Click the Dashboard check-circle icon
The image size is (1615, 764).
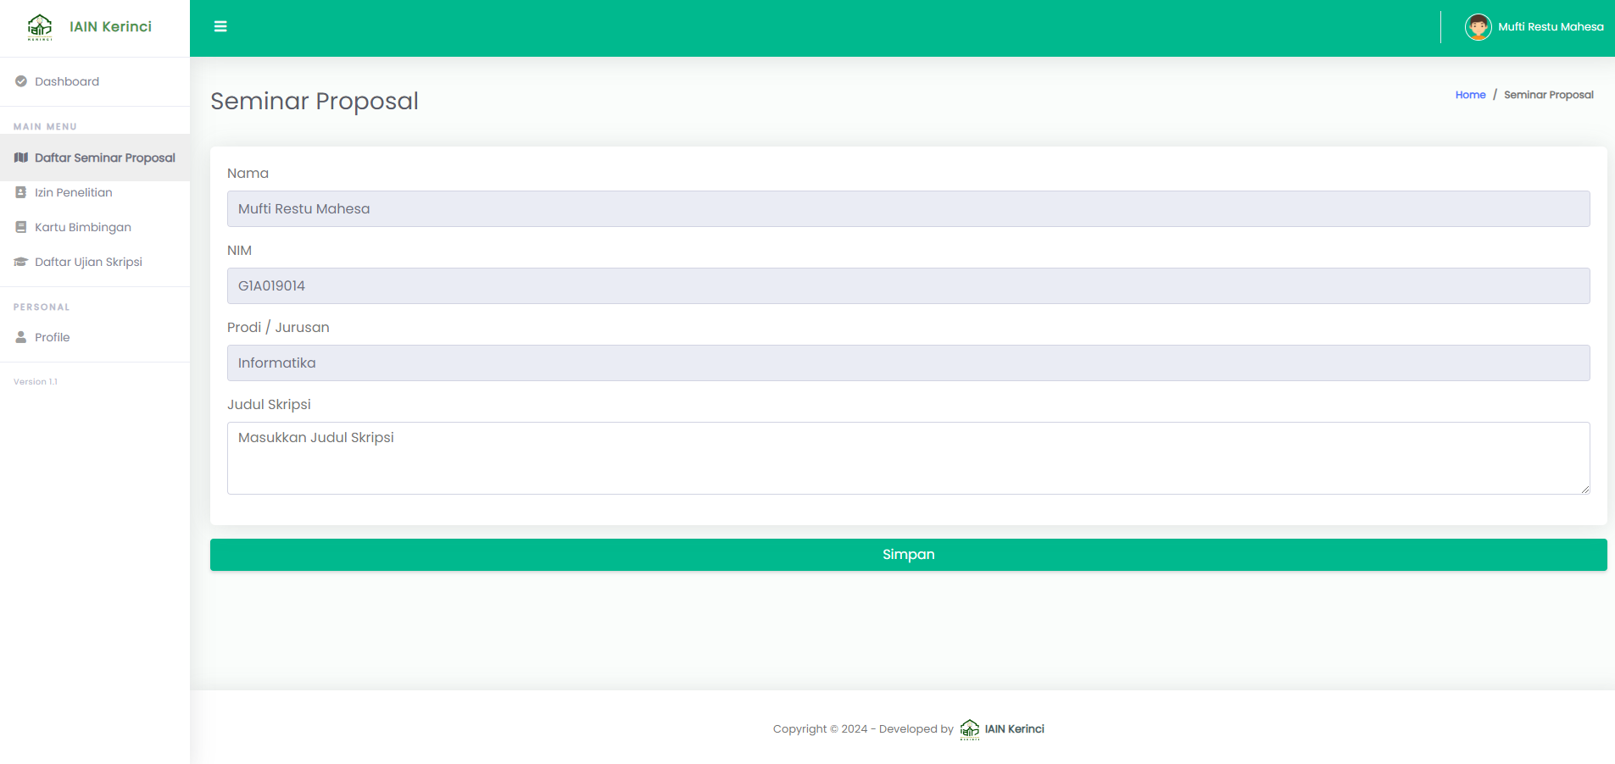click(x=21, y=81)
